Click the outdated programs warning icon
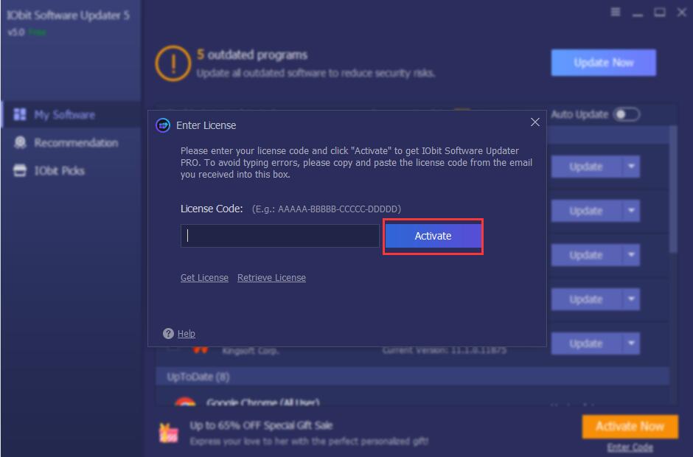The width and height of the screenshot is (693, 457). pyautogui.click(x=173, y=63)
